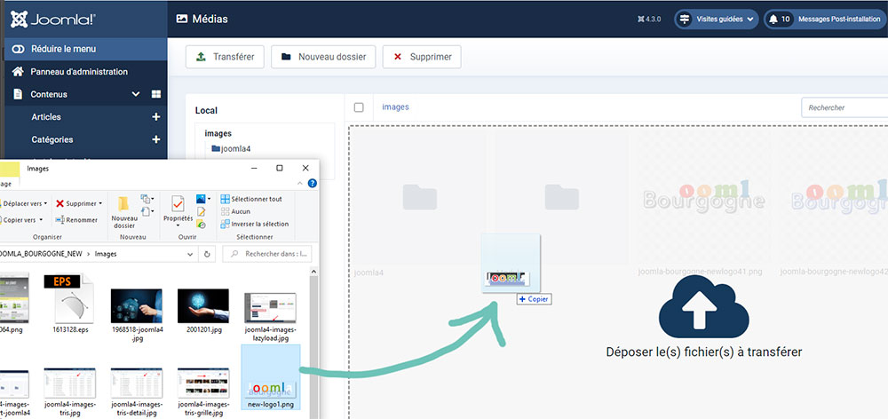
Task: Click Sélectionner tout in Explorer ribbon
Action: [251, 200]
